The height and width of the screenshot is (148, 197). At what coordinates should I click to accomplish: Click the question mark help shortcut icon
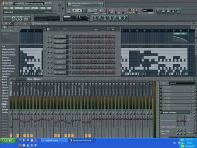(124, 18)
